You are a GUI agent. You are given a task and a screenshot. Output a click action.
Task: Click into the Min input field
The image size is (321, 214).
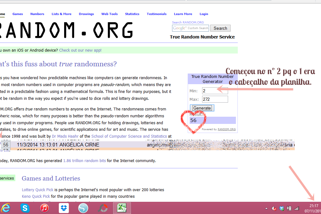pos(215,91)
